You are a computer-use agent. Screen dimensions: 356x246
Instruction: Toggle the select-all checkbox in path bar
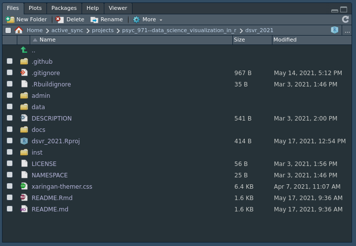[x=8, y=30]
